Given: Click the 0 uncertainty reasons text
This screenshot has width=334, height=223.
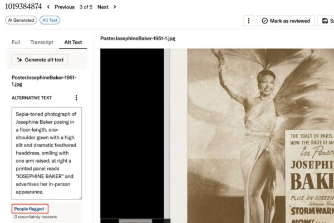Looking at the screenshot, I should tap(36, 217).
